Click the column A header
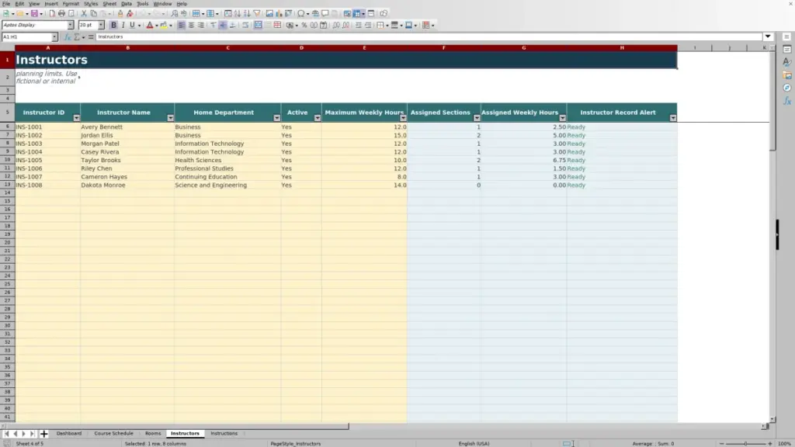The width and height of the screenshot is (795, 447). click(x=47, y=47)
